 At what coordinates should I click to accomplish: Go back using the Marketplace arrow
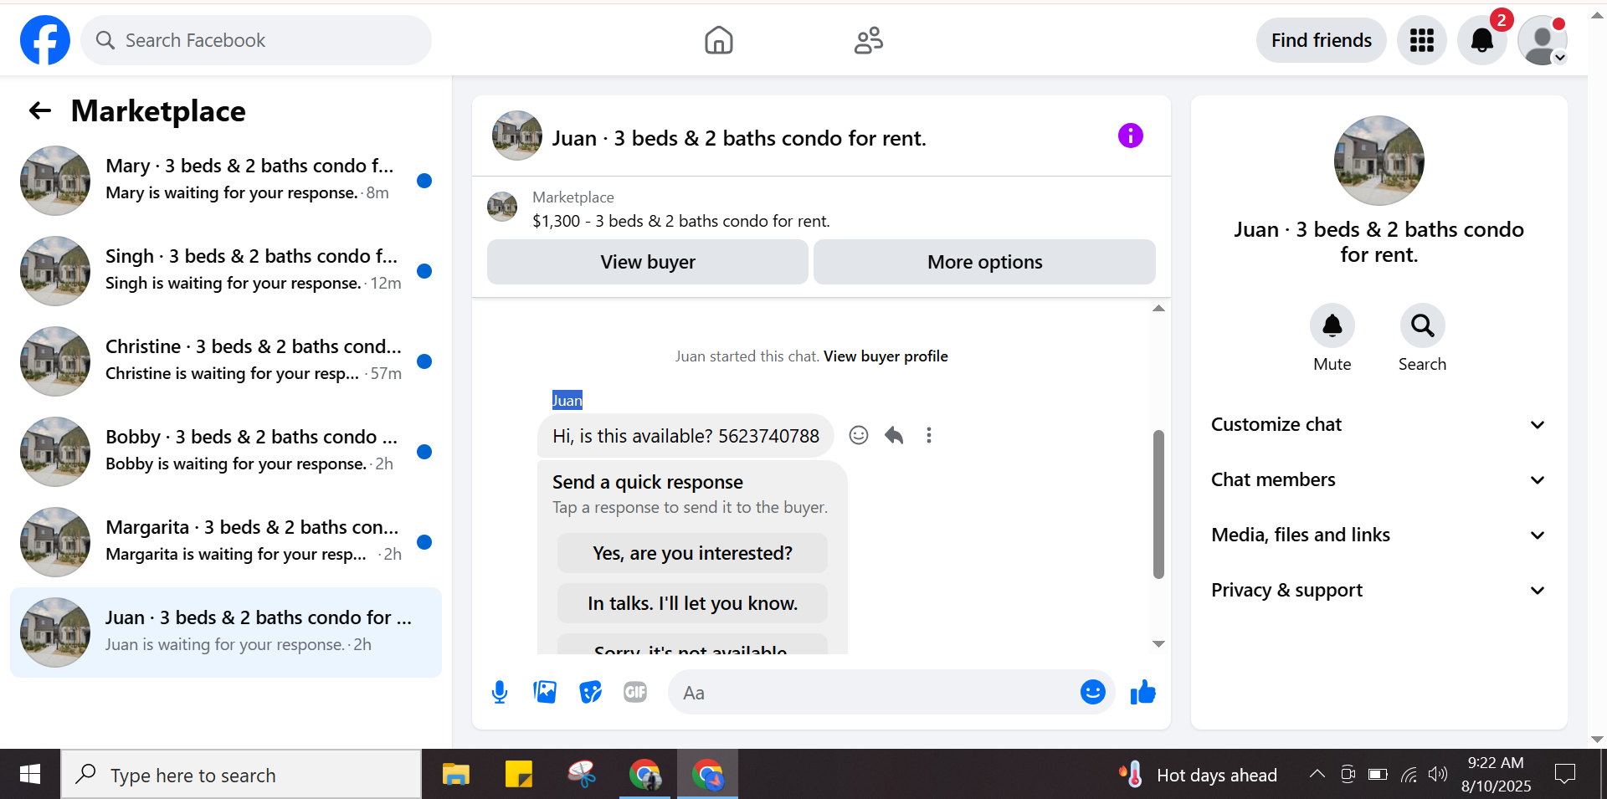coord(40,110)
